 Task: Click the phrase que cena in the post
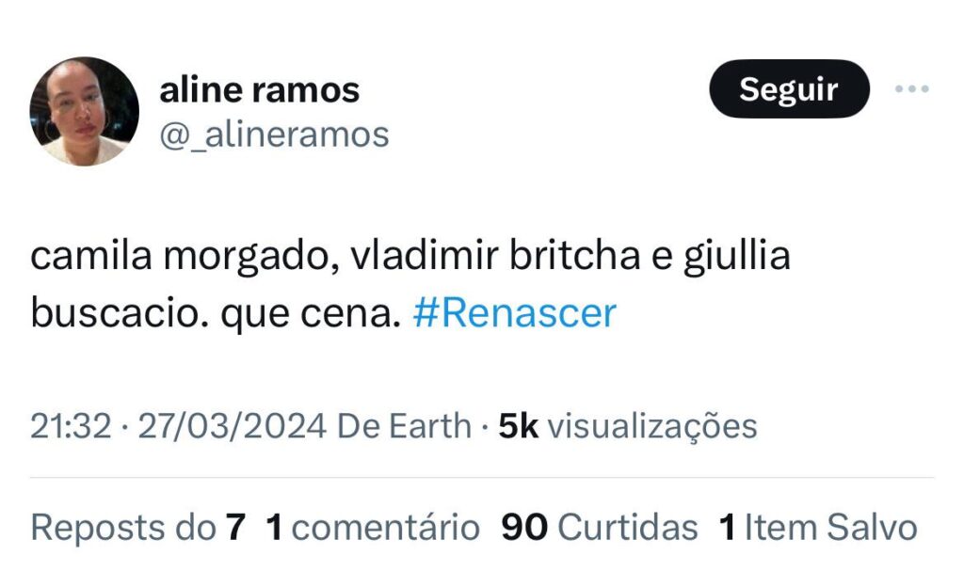[304, 313]
